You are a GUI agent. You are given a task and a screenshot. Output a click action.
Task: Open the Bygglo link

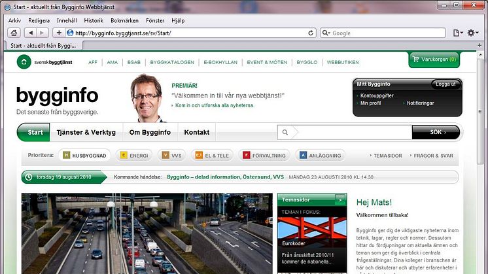coord(307,62)
